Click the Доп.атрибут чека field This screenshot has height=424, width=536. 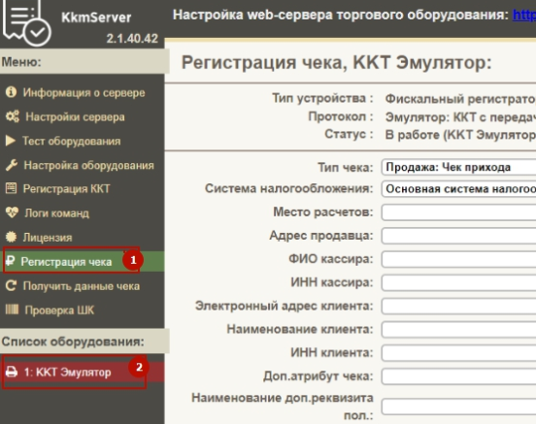tap(458, 376)
